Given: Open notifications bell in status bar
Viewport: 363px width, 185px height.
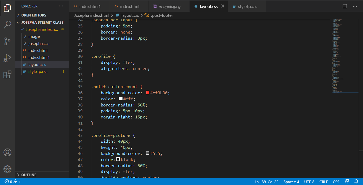Looking at the screenshot, I should click(x=356, y=182).
